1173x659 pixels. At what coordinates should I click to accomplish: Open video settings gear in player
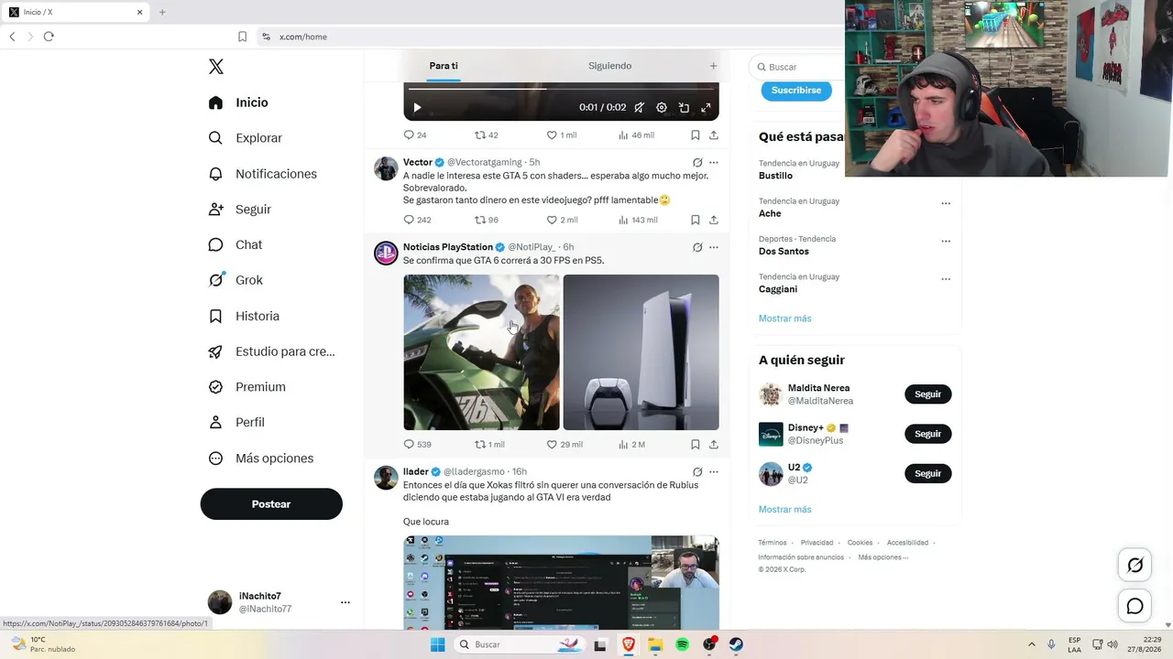(x=662, y=108)
